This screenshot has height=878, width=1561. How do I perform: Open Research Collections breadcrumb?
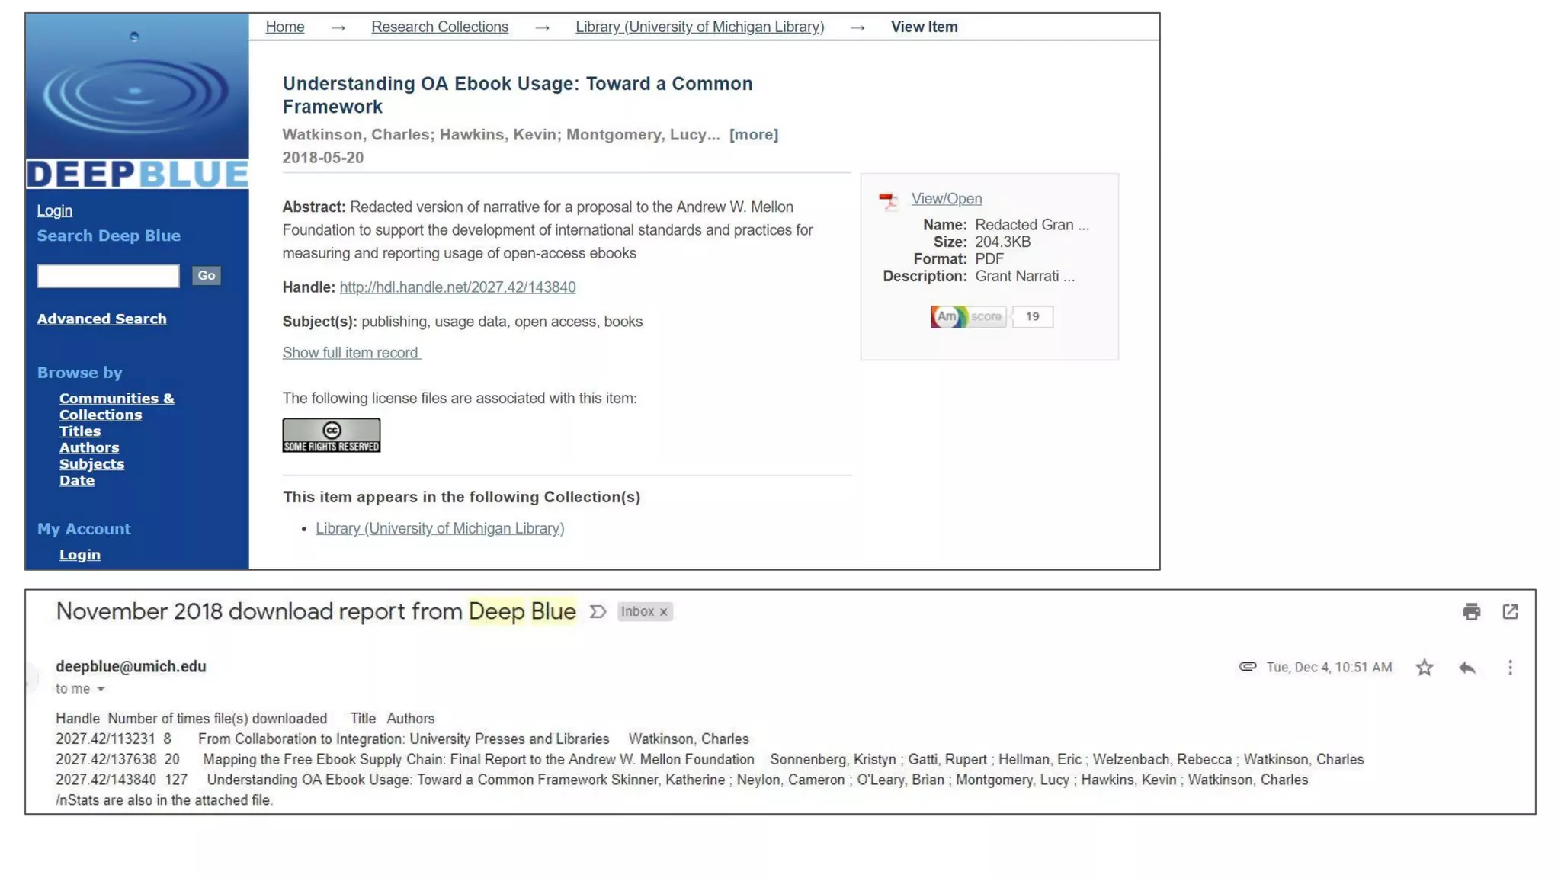point(439,27)
